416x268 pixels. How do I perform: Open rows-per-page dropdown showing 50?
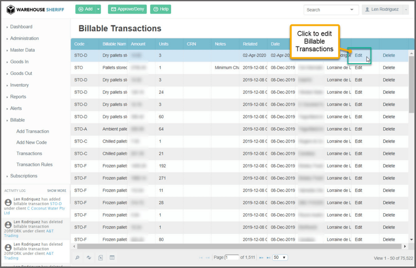[x=280, y=257]
